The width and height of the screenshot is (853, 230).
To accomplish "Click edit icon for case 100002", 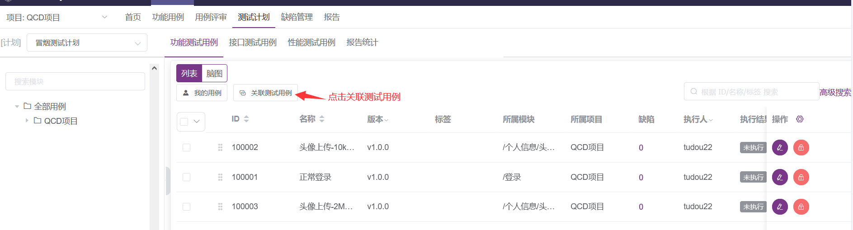I will pos(780,147).
